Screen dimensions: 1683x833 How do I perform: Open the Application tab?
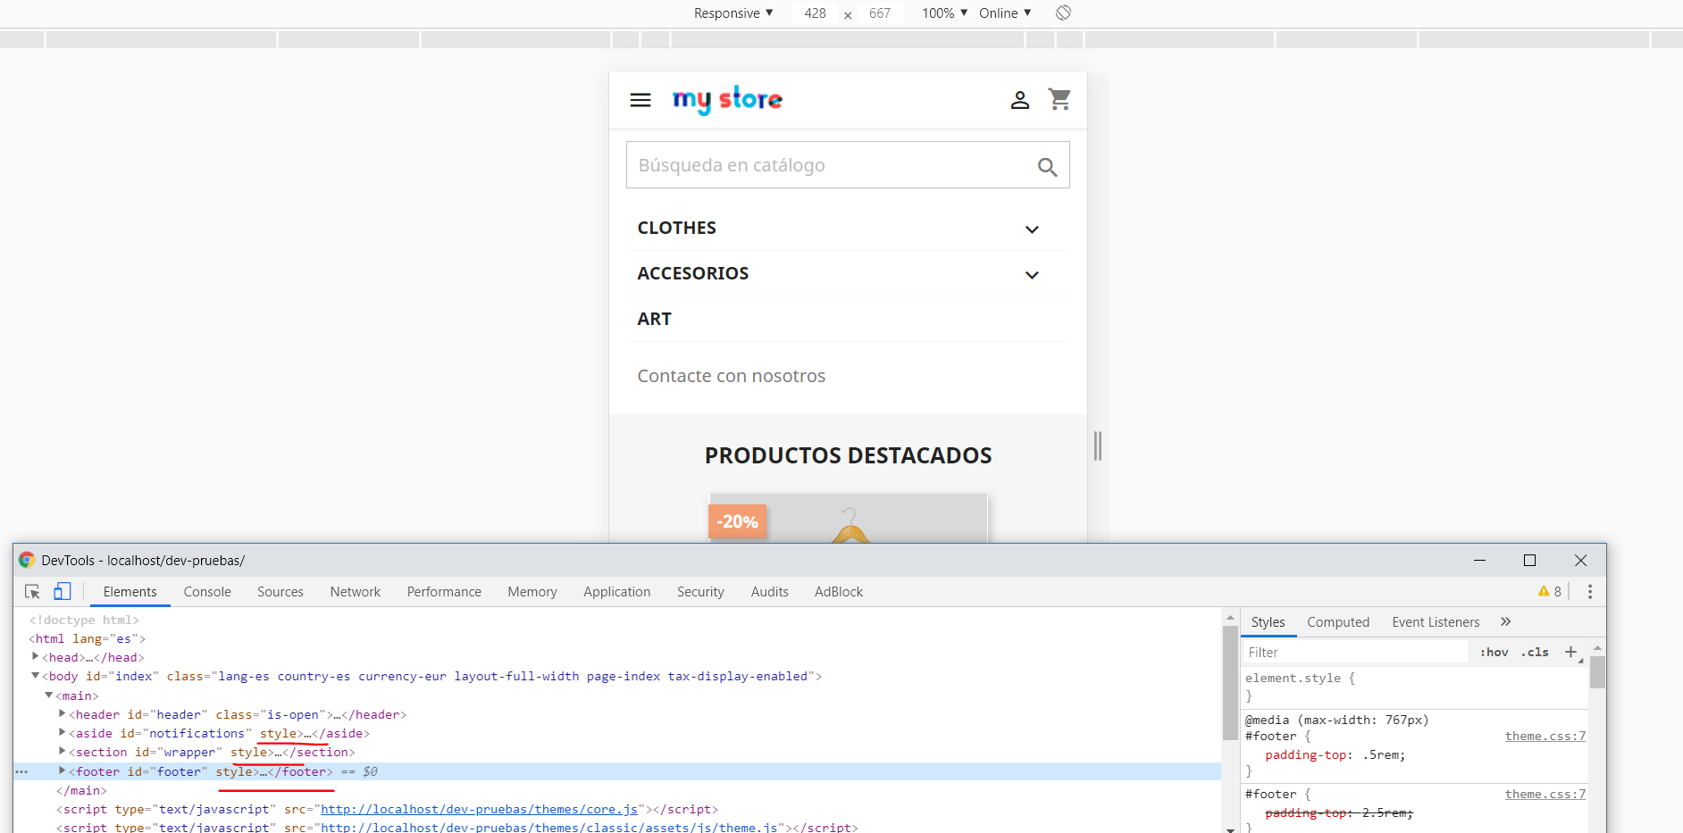[617, 591]
